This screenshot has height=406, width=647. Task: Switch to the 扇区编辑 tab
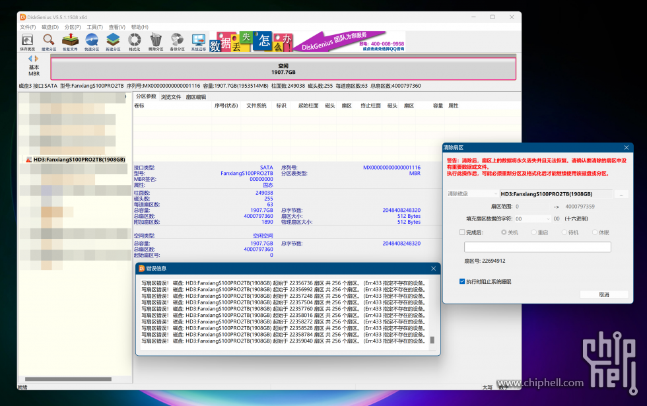pyautogui.click(x=196, y=97)
